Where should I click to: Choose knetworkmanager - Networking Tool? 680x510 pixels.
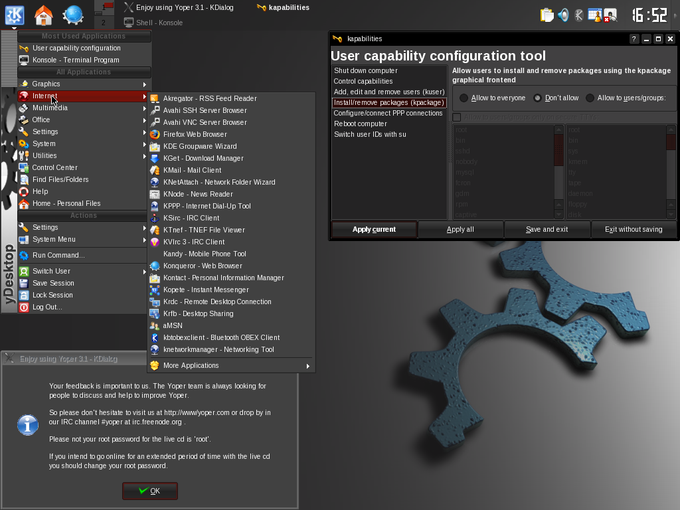(231, 349)
